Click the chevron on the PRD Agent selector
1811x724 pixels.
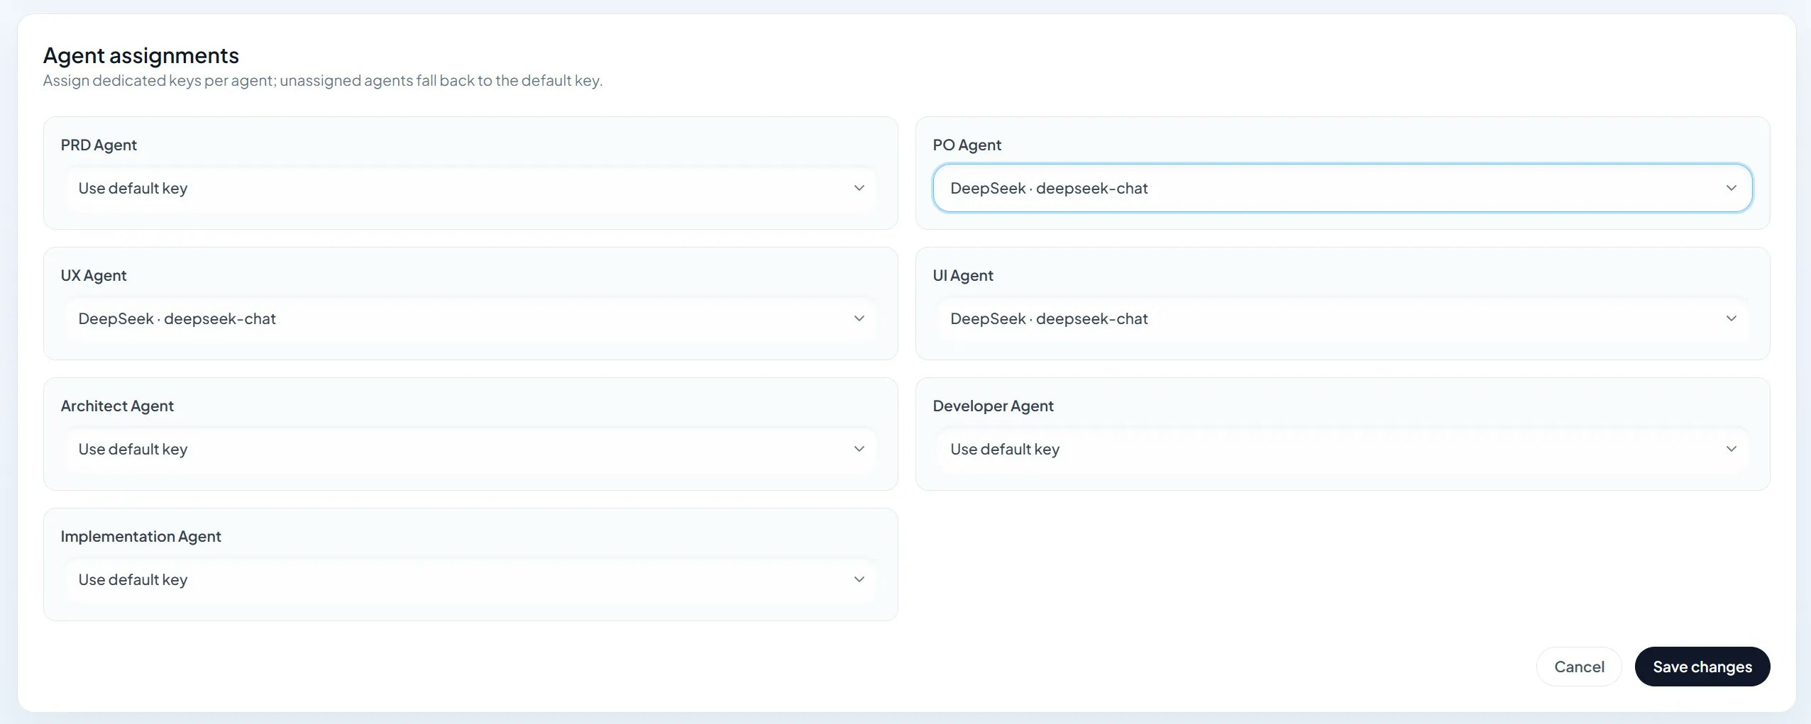click(x=859, y=188)
